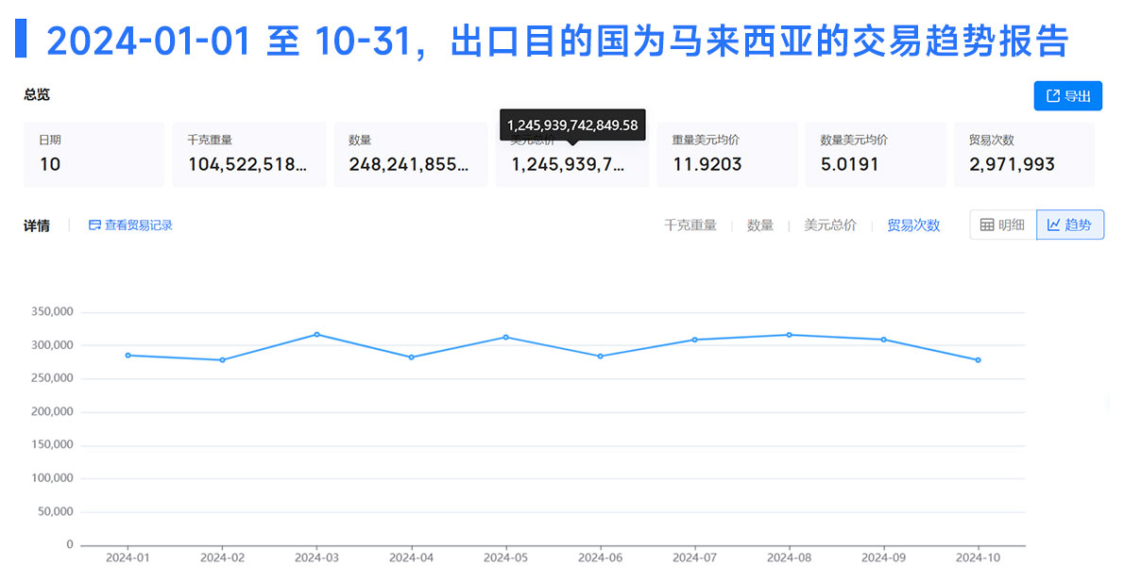
Task: Open the 查看贸易记录 link
Action: (130, 225)
